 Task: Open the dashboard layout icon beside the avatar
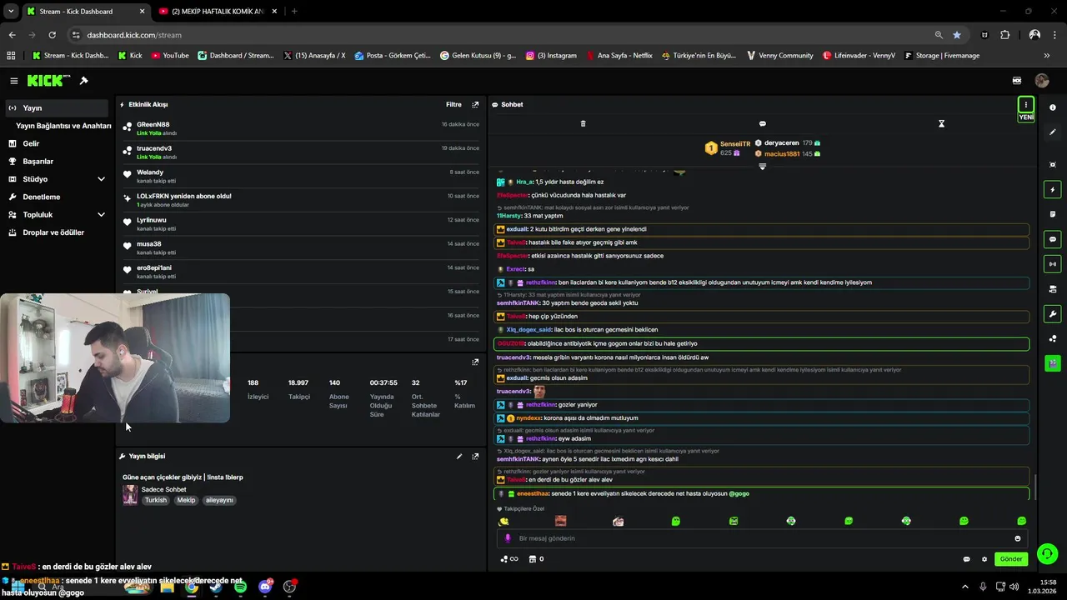click(1017, 81)
